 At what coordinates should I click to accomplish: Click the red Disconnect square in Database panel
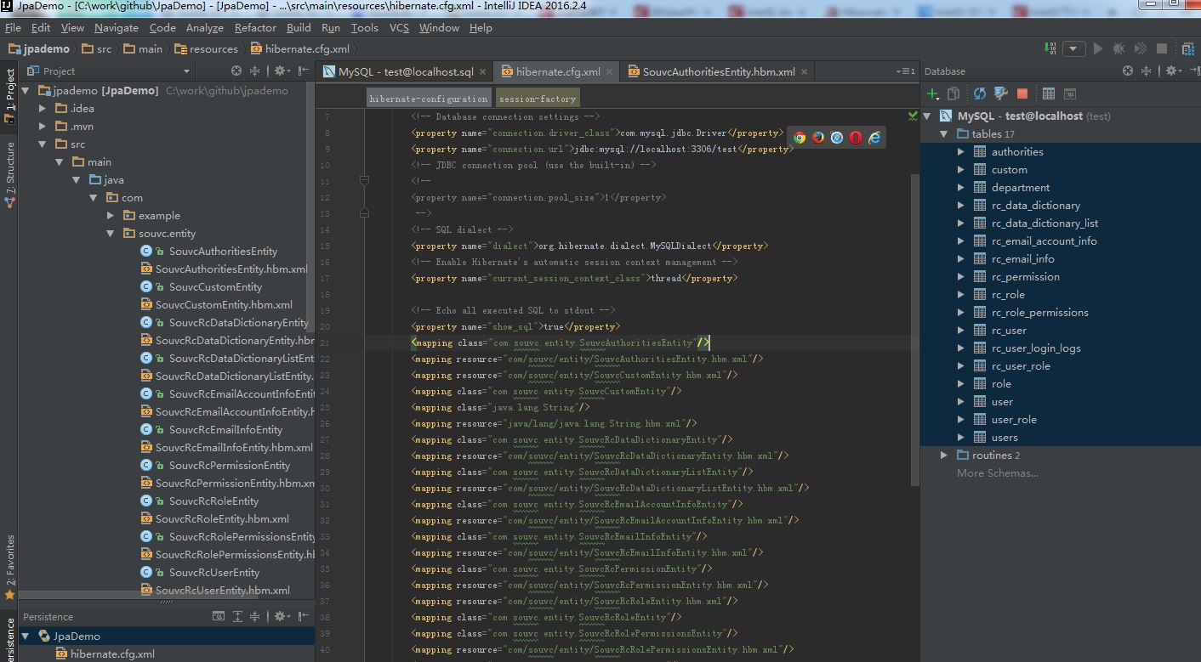point(1022,93)
